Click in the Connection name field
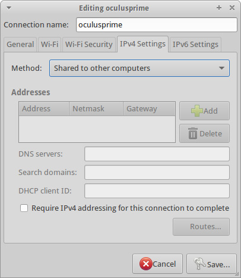 pyautogui.click(x=157, y=25)
